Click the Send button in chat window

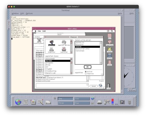point(94,86)
